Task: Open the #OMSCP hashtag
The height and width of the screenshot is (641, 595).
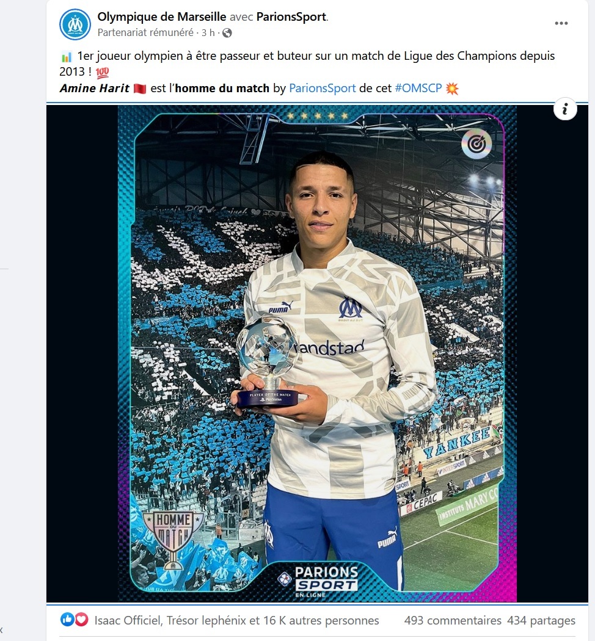Action: 418,89
